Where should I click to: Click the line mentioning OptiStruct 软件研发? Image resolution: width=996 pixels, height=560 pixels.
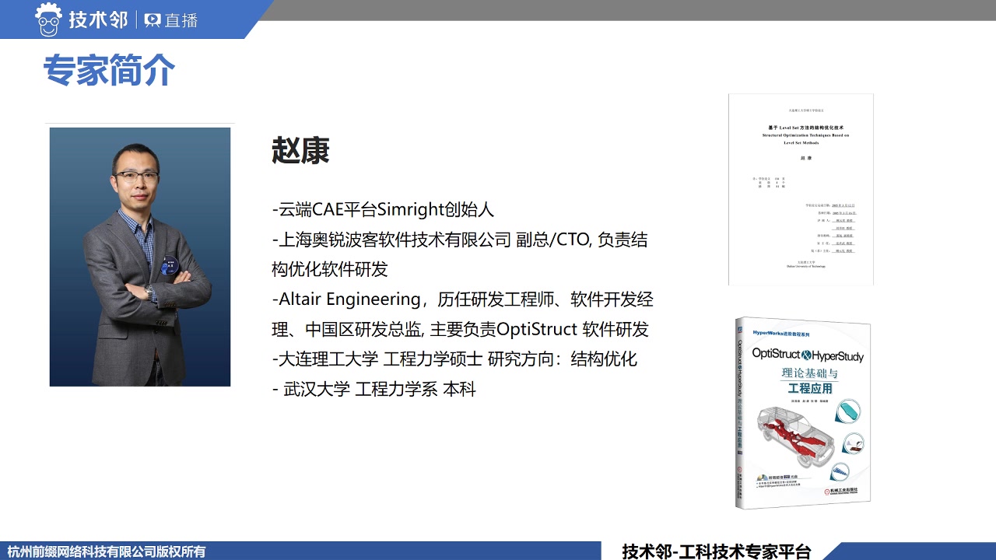coord(460,329)
